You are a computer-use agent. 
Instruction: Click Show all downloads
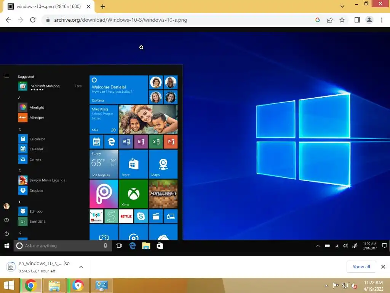pos(361,267)
